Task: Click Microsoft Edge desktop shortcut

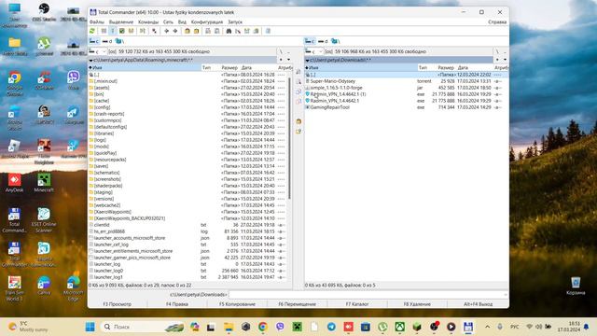Action: pyautogui.click(x=73, y=288)
